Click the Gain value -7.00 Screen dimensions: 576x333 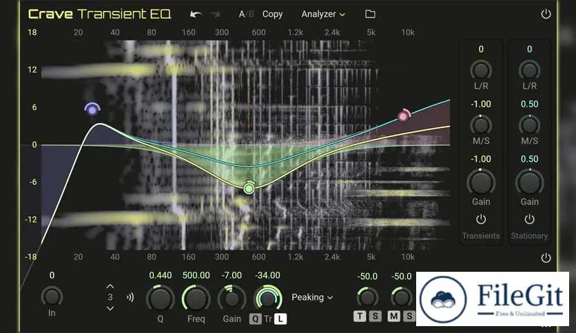(x=232, y=275)
